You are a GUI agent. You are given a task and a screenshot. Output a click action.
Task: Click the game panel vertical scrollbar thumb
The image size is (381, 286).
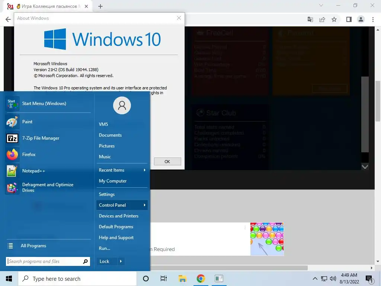[365, 115]
